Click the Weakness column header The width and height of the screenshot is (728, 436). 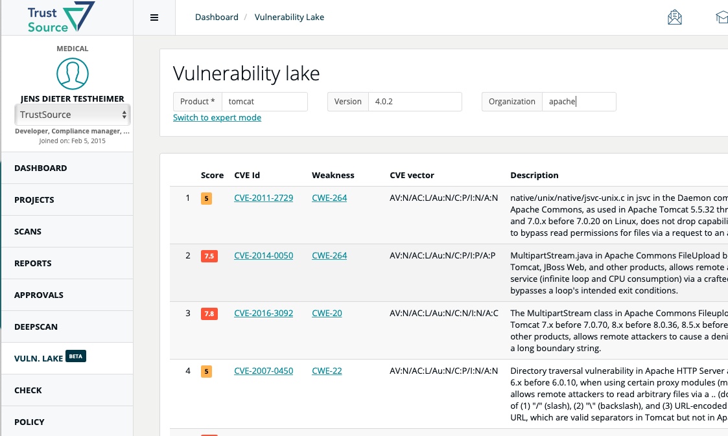coord(333,176)
